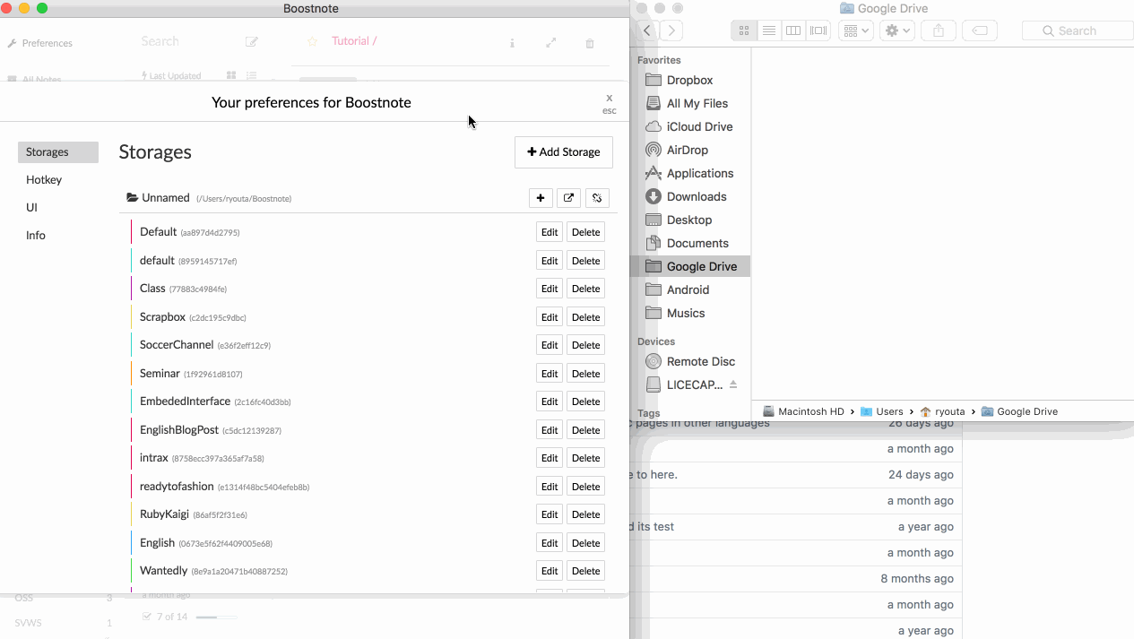Delete the note using the trash icon
The width and height of the screenshot is (1134, 639).
click(589, 42)
